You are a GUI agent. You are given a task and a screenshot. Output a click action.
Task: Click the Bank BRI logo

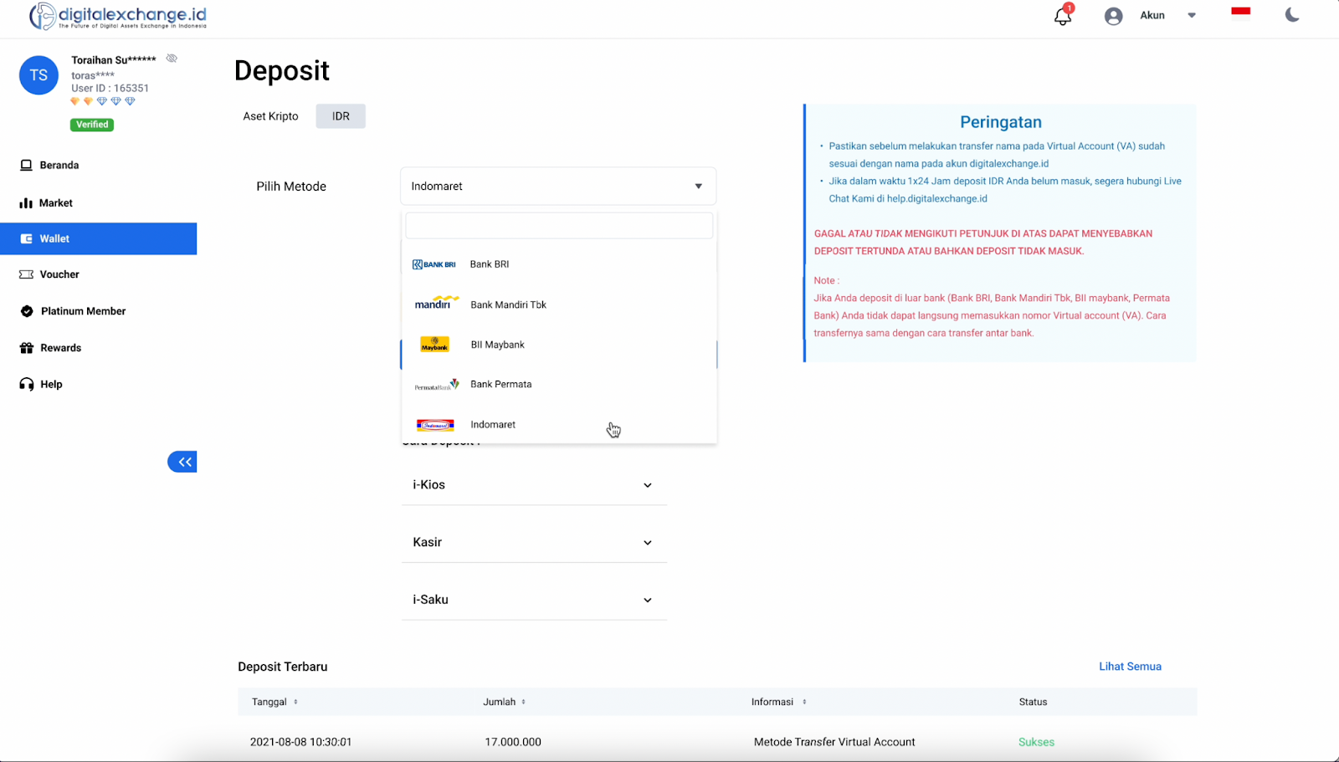434,264
